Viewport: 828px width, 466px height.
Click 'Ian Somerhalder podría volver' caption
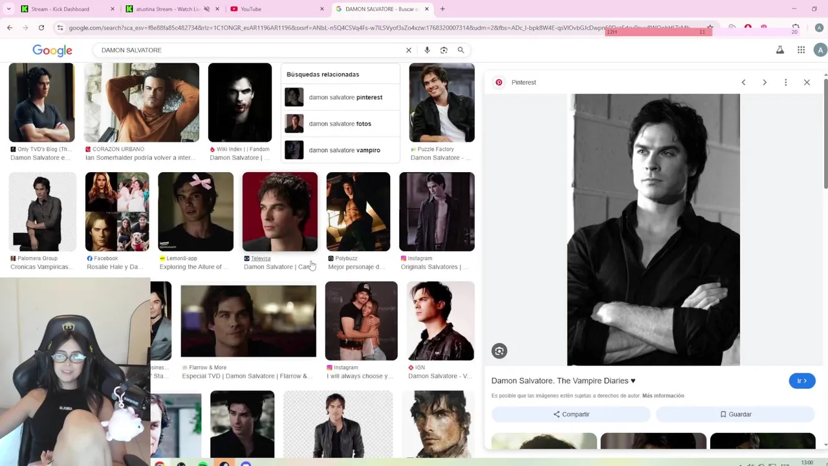[x=141, y=158]
